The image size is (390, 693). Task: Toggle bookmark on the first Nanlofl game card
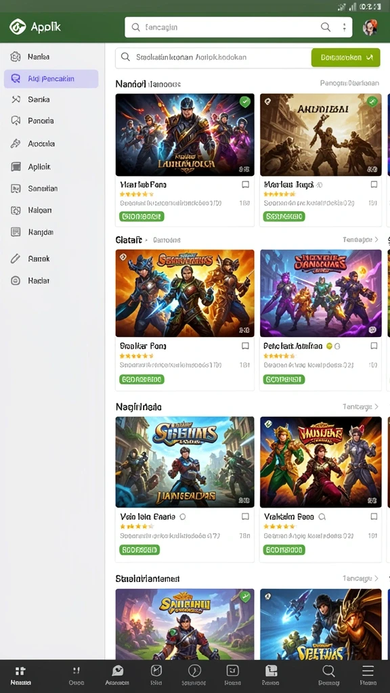[245, 185]
